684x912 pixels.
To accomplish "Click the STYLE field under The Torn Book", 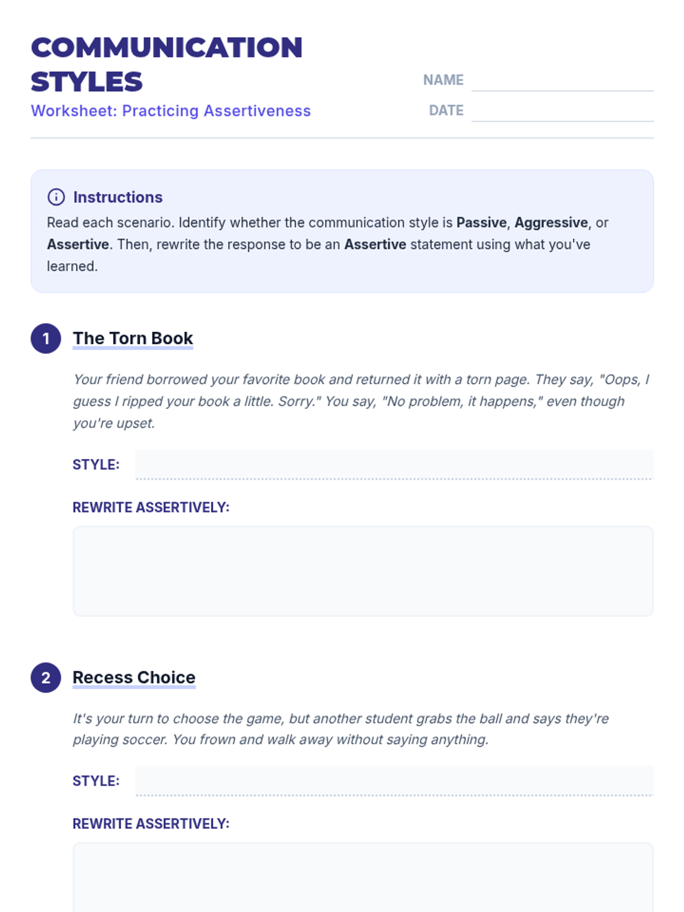I will (x=393, y=465).
